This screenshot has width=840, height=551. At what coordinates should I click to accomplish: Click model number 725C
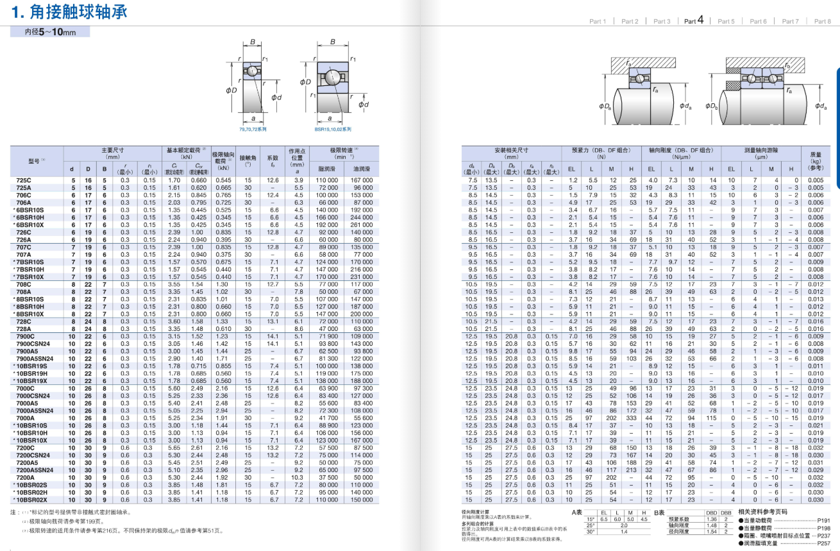click(x=24, y=180)
